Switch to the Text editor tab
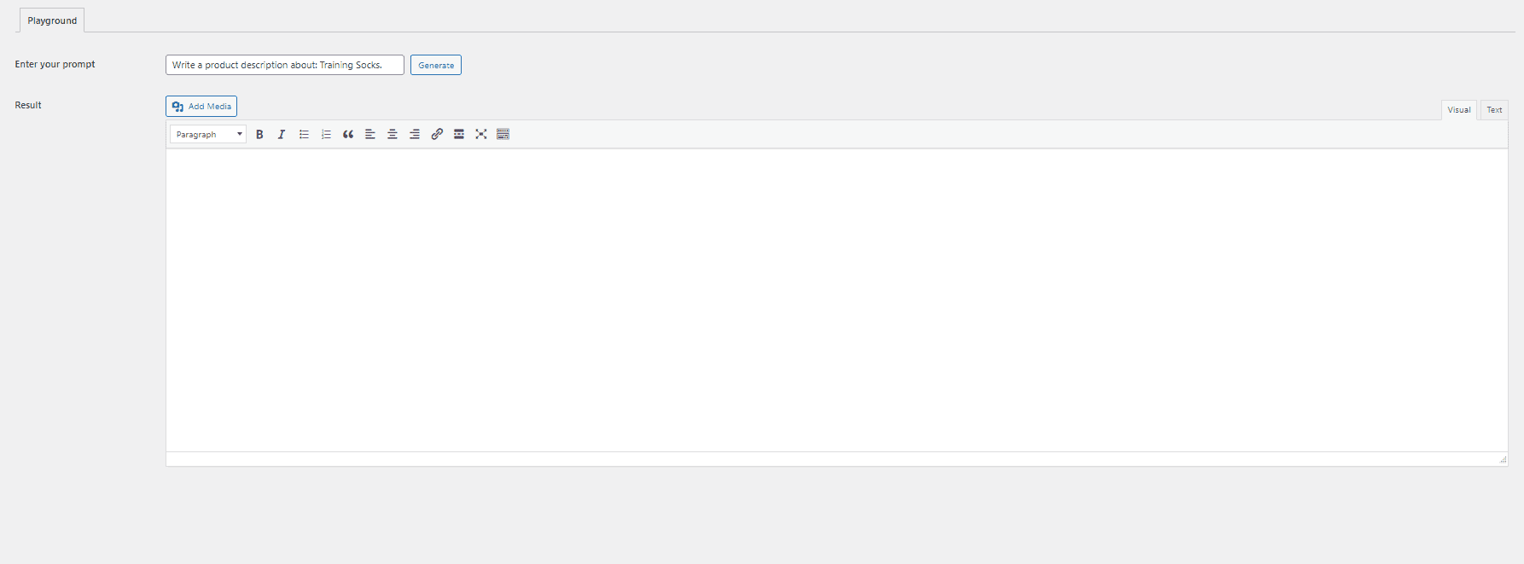Image resolution: width=1524 pixels, height=564 pixels. click(1494, 110)
